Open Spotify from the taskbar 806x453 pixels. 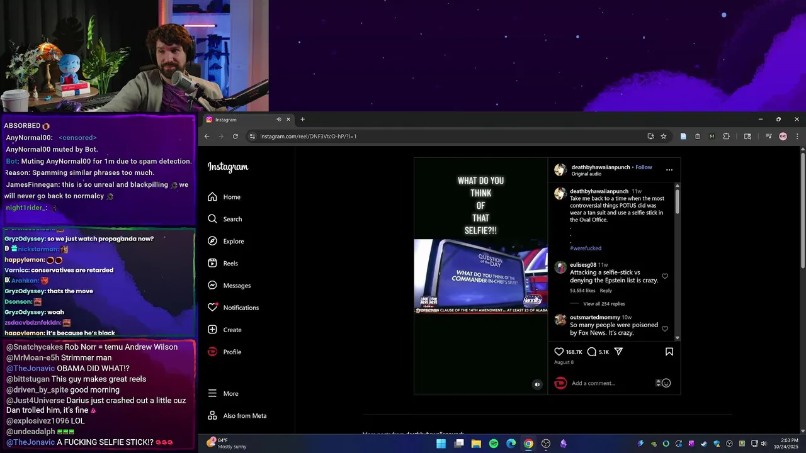click(x=494, y=444)
